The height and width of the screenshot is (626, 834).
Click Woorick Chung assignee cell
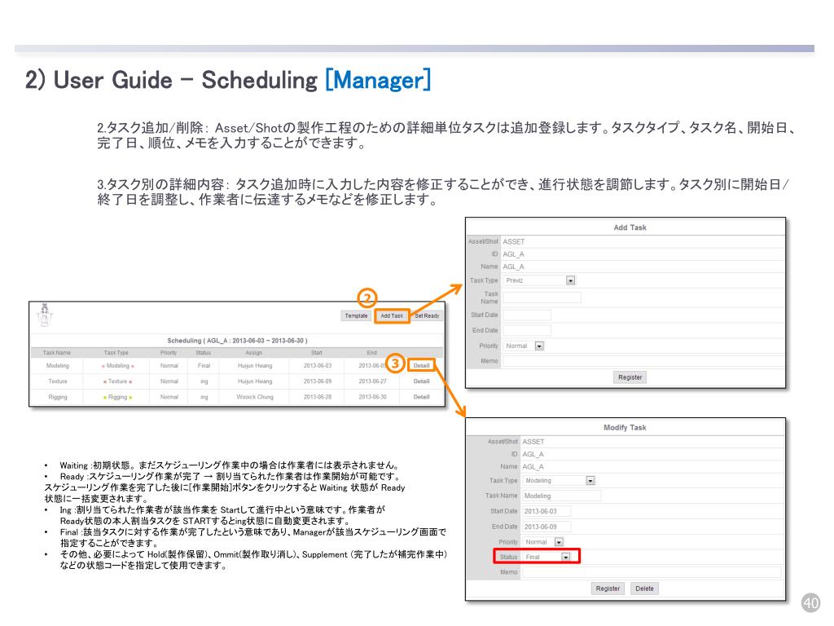pos(255,397)
